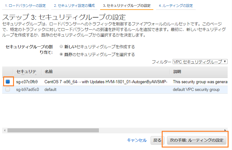The width and height of the screenshot is (232, 150).
Task: Click 'This security group was genera' description
Action: coord(200,82)
